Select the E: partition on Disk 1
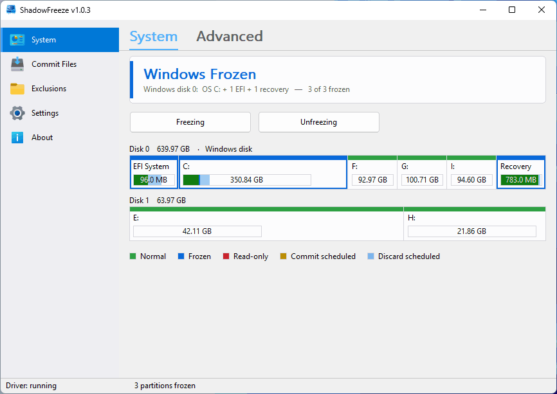The width and height of the screenshot is (557, 394). coord(266,224)
